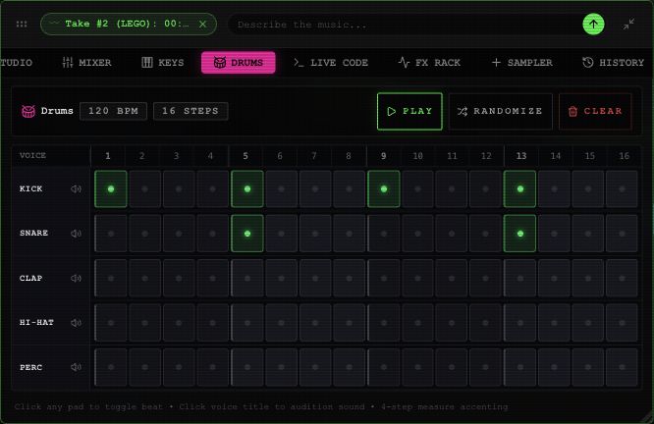
Task: Select the Drums tab
Action: pyautogui.click(x=239, y=63)
